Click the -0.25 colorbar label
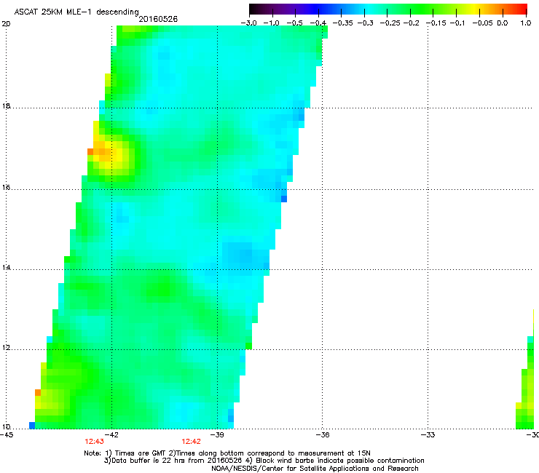This screenshot has width=539, height=473. (390, 23)
